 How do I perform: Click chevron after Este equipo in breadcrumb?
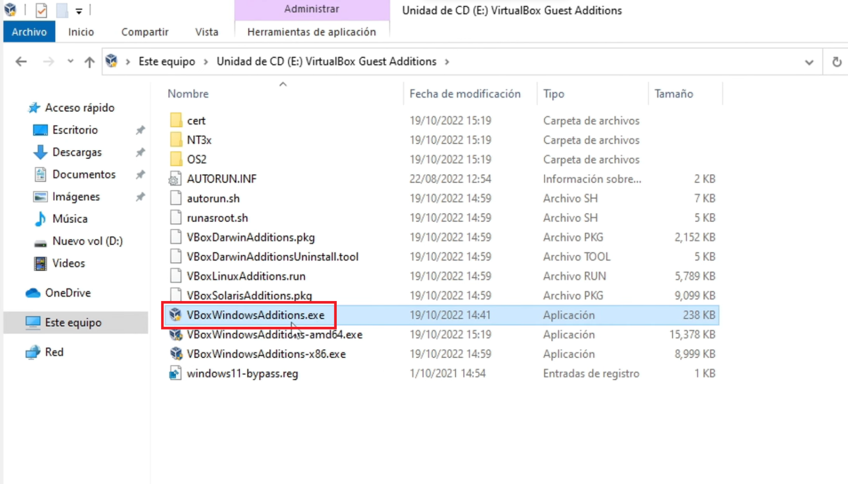[205, 62]
